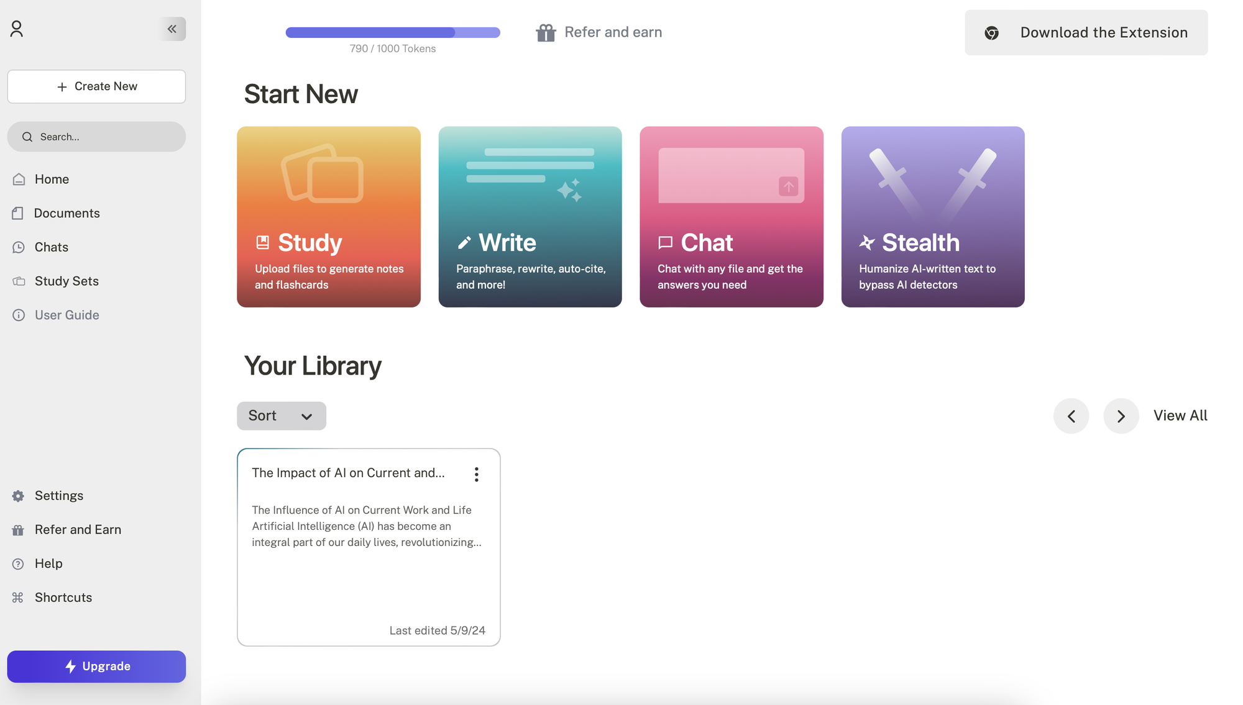Click the Settings gear icon

tap(18, 496)
